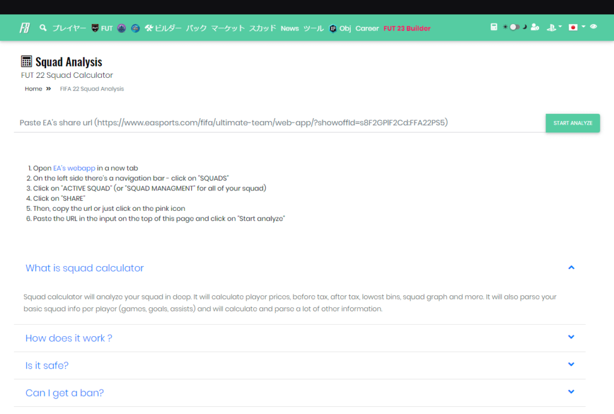The width and height of the screenshot is (614, 414).
Task: Click the dark blue round badge icon after FUT
Action: pos(121,28)
